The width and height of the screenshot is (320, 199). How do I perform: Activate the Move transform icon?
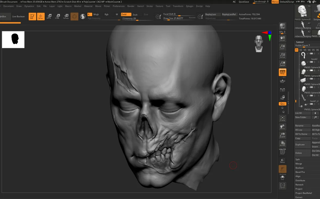49,17
